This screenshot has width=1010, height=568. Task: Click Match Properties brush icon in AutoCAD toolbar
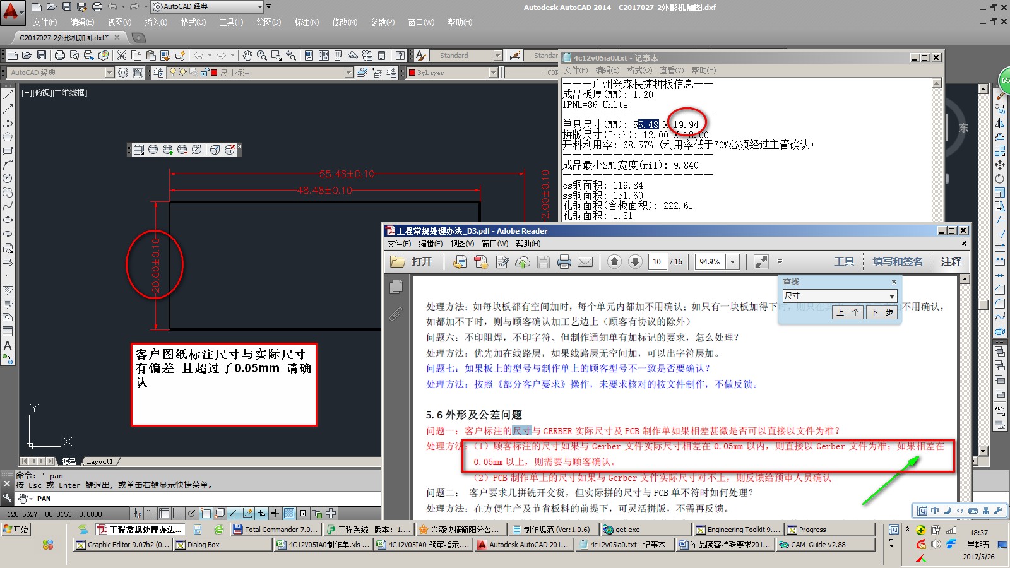165,56
